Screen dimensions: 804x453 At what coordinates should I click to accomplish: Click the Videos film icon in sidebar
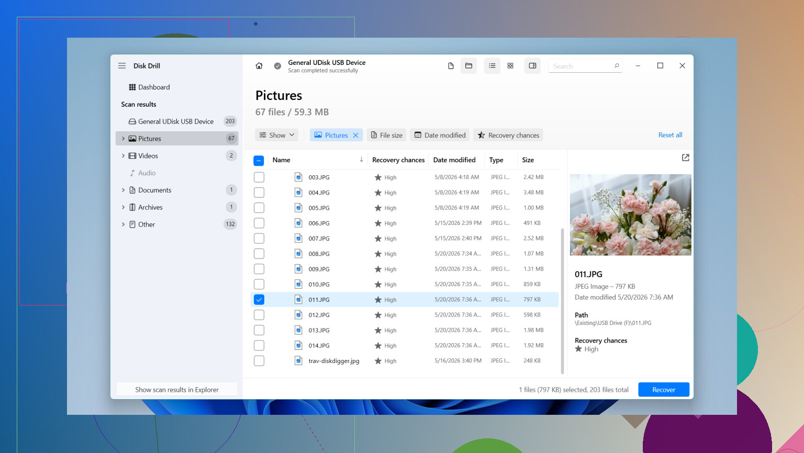pyautogui.click(x=132, y=156)
